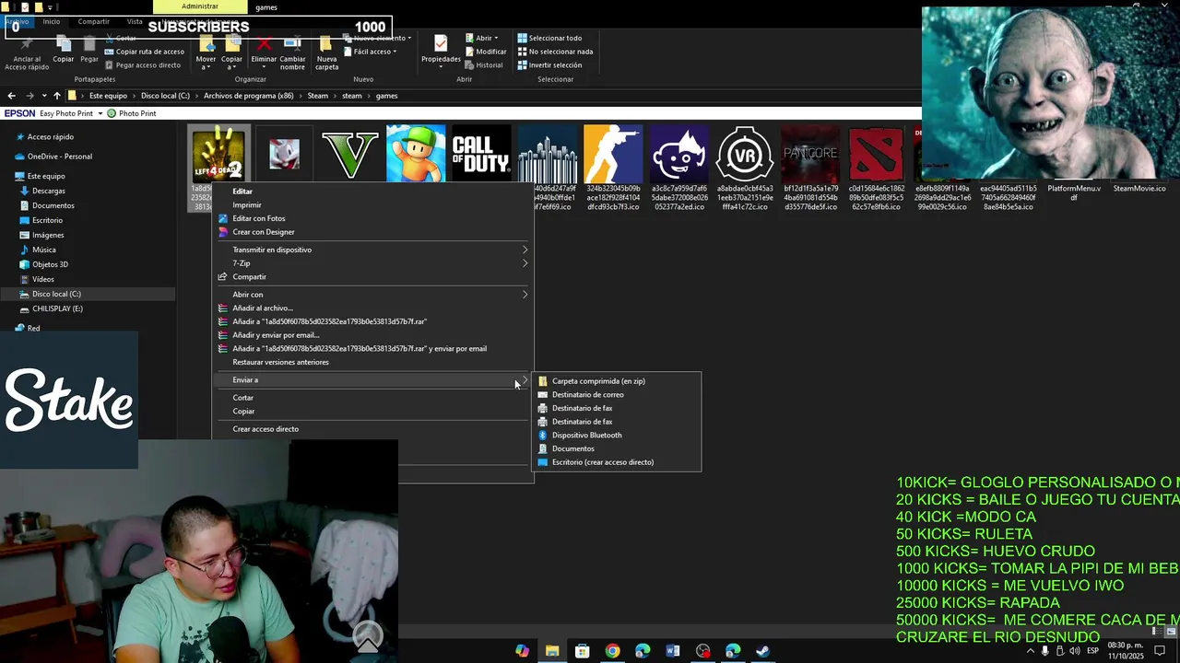Open Copilot from the taskbar

[522, 651]
